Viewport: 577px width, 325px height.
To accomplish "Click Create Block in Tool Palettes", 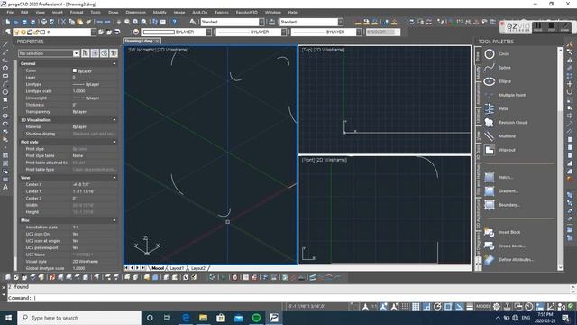I will [504, 246].
